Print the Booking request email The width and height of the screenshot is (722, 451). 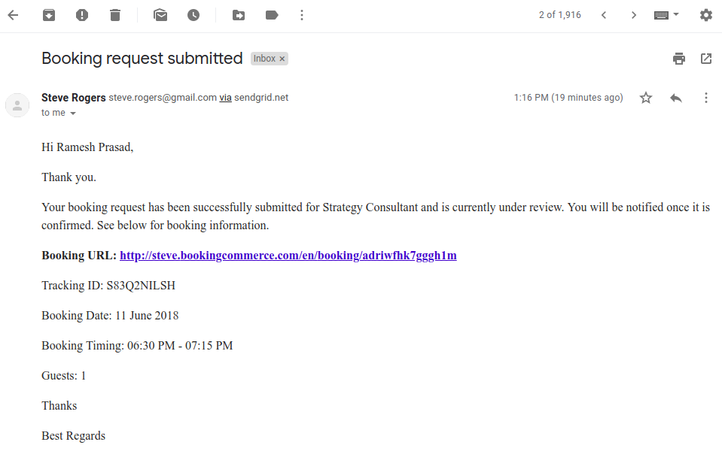click(x=679, y=59)
